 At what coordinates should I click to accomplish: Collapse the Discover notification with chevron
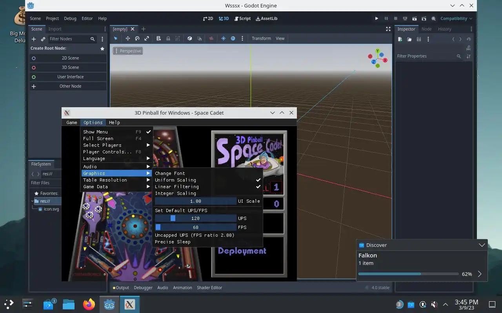tap(482, 245)
